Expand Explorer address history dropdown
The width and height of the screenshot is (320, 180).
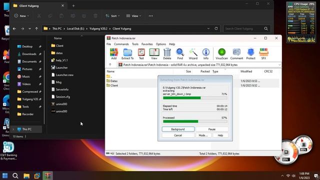click(208, 28)
